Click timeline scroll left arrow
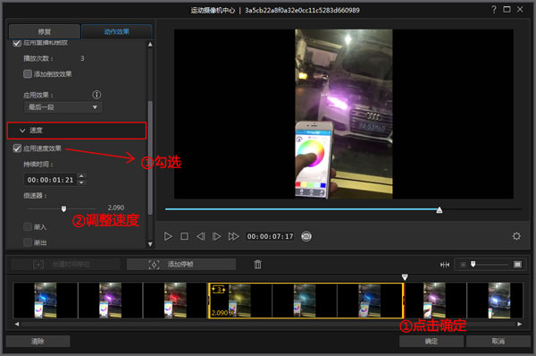This screenshot has width=536, height=356. coord(17,324)
